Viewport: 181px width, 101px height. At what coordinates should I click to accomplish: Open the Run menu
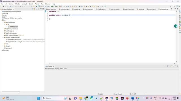pos(42,4)
